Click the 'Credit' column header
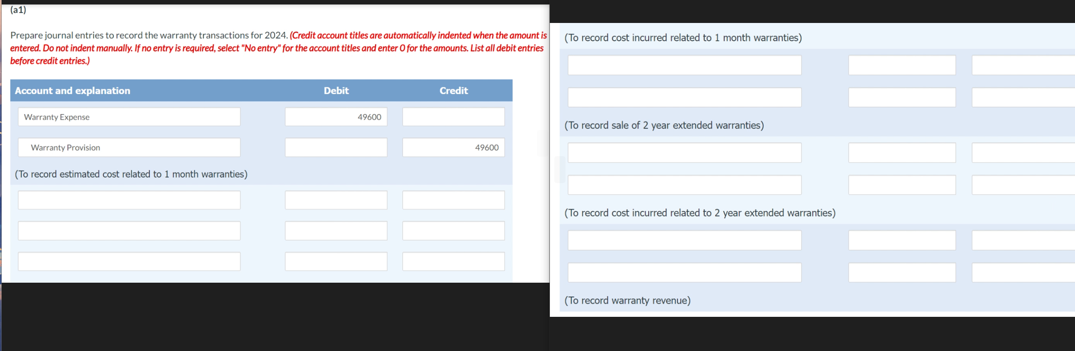Image resolution: width=1075 pixels, height=351 pixels. point(453,91)
